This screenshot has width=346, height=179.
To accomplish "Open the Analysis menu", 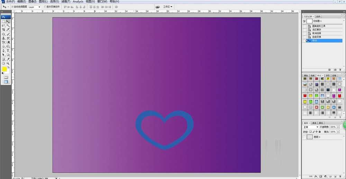I will coord(78,1).
